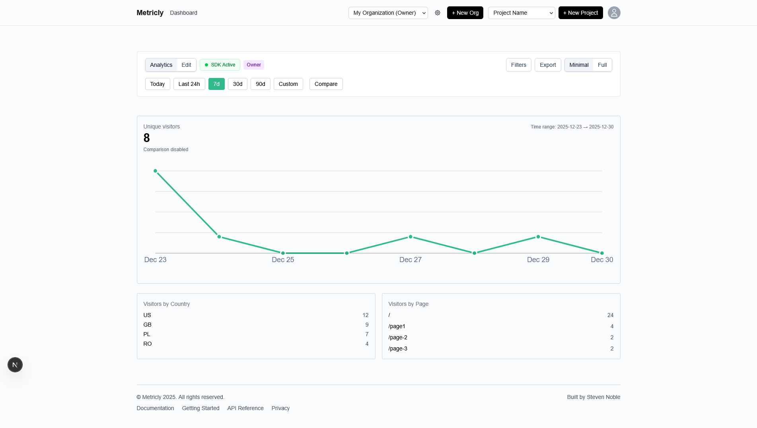Enable the Compare option
Image resolution: width=757 pixels, height=428 pixels.
pos(326,84)
